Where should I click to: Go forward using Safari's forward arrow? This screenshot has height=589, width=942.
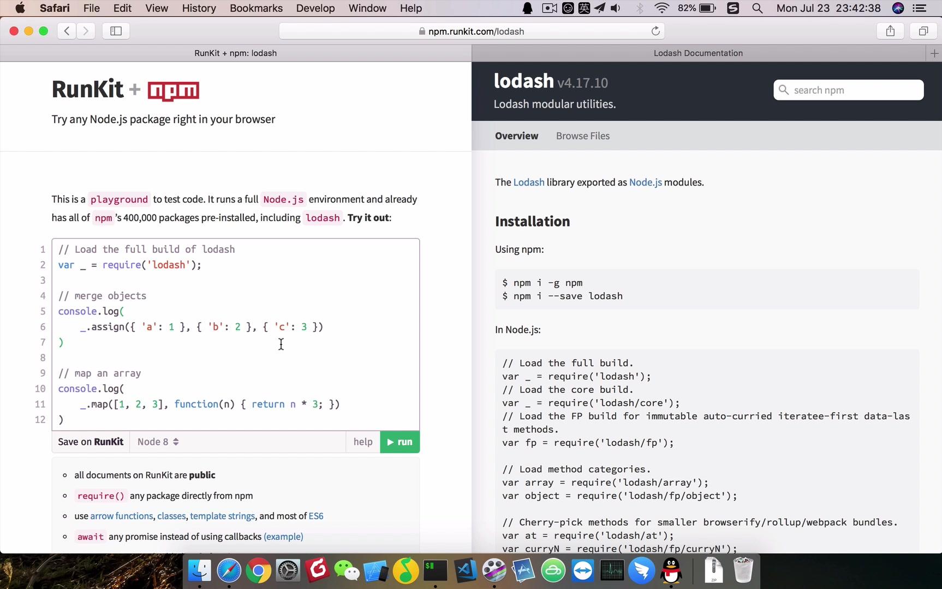pyautogui.click(x=86, y=31)
